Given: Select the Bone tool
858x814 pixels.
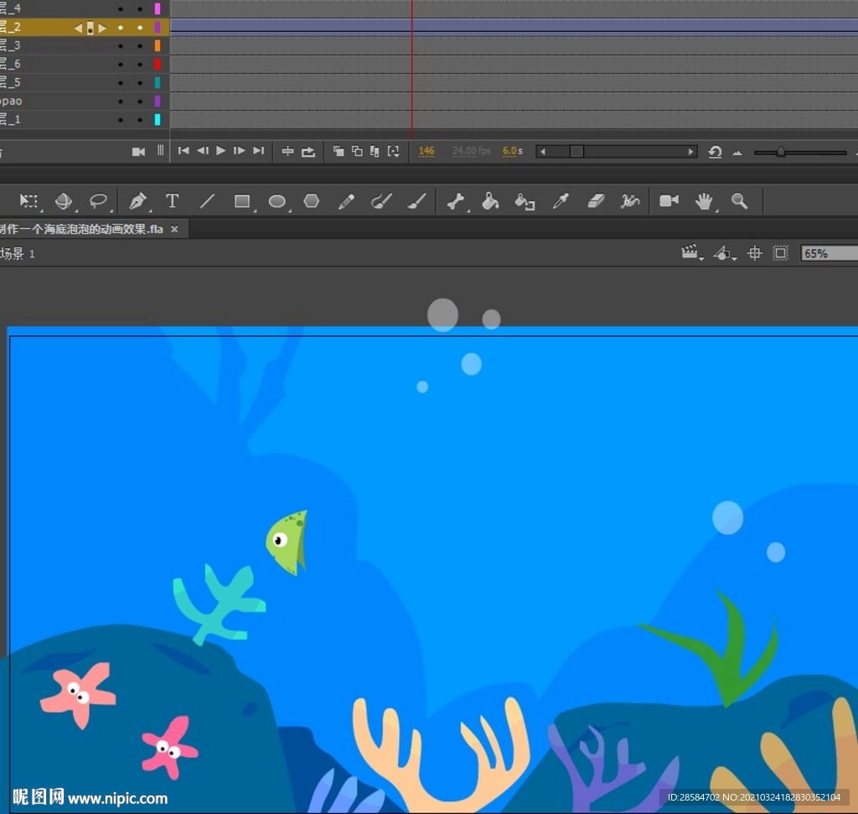Looking at the screenshot, I should coord(456,201).
